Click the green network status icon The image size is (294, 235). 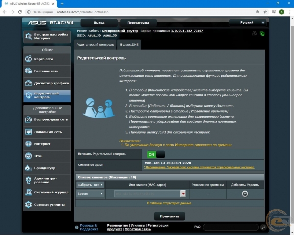262,34
